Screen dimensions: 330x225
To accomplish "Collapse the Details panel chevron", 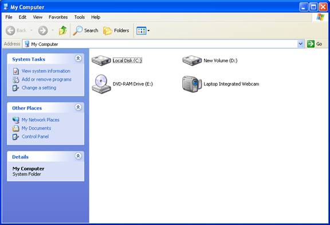I will click(78, 156).
